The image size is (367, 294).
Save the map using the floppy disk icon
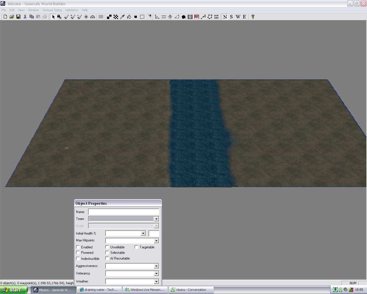pos(18,17)
